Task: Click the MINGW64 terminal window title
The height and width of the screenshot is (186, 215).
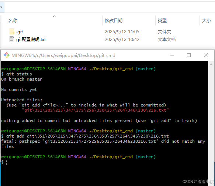Action: [63, 55]
